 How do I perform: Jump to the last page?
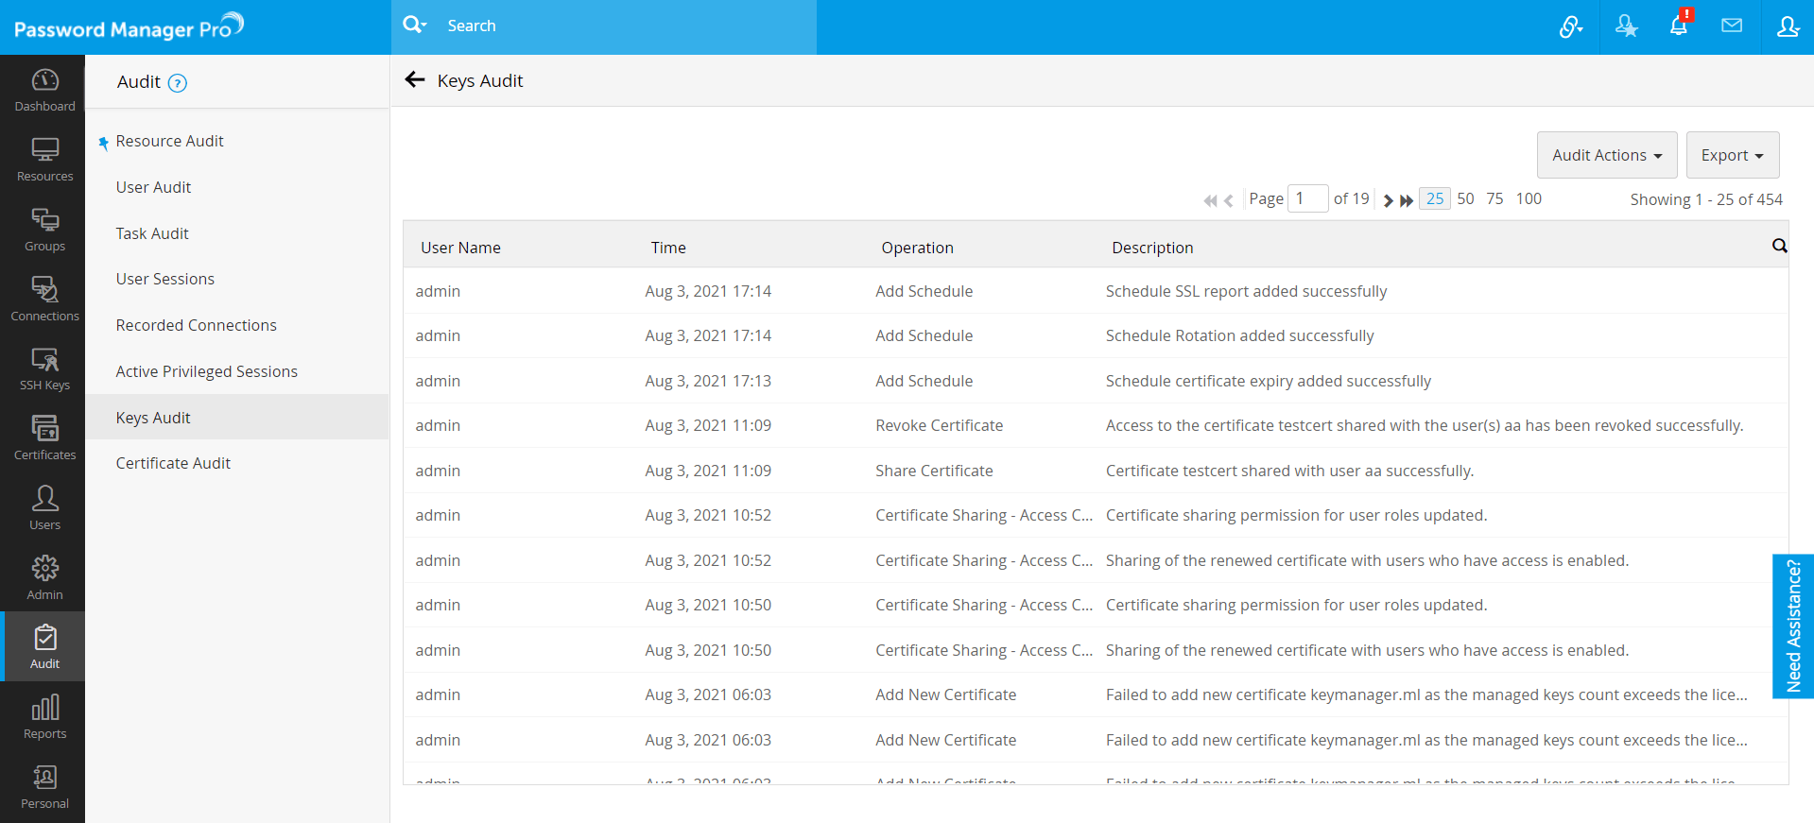[1407, 200]
